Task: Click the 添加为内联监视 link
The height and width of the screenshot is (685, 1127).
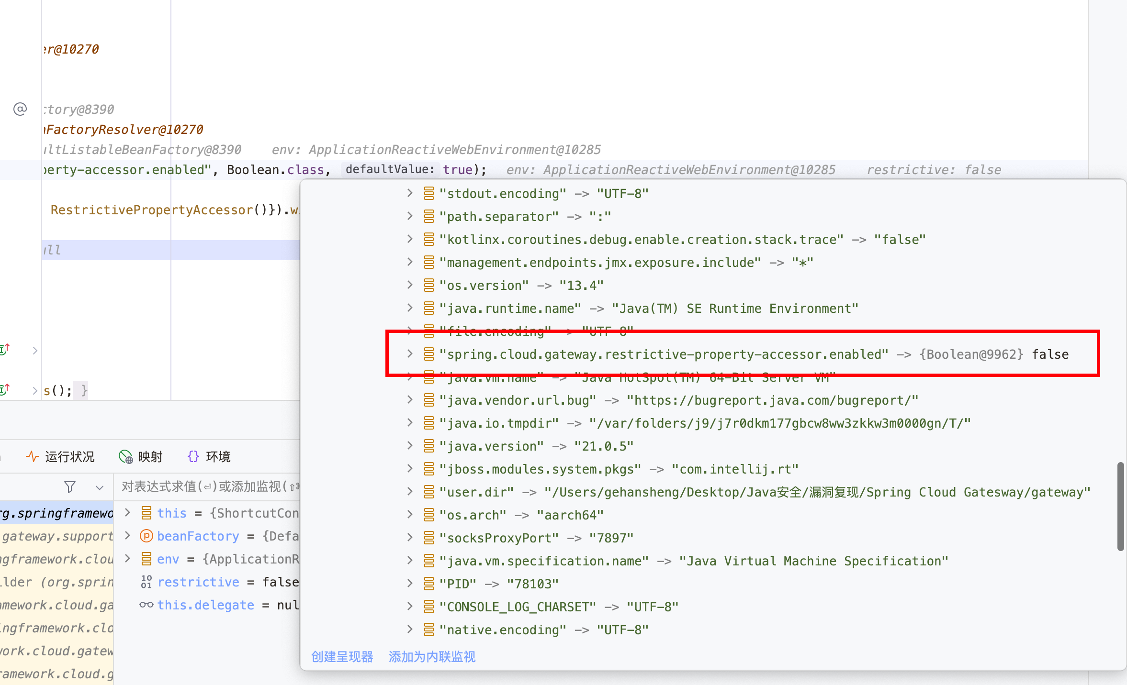Action: 432,657
